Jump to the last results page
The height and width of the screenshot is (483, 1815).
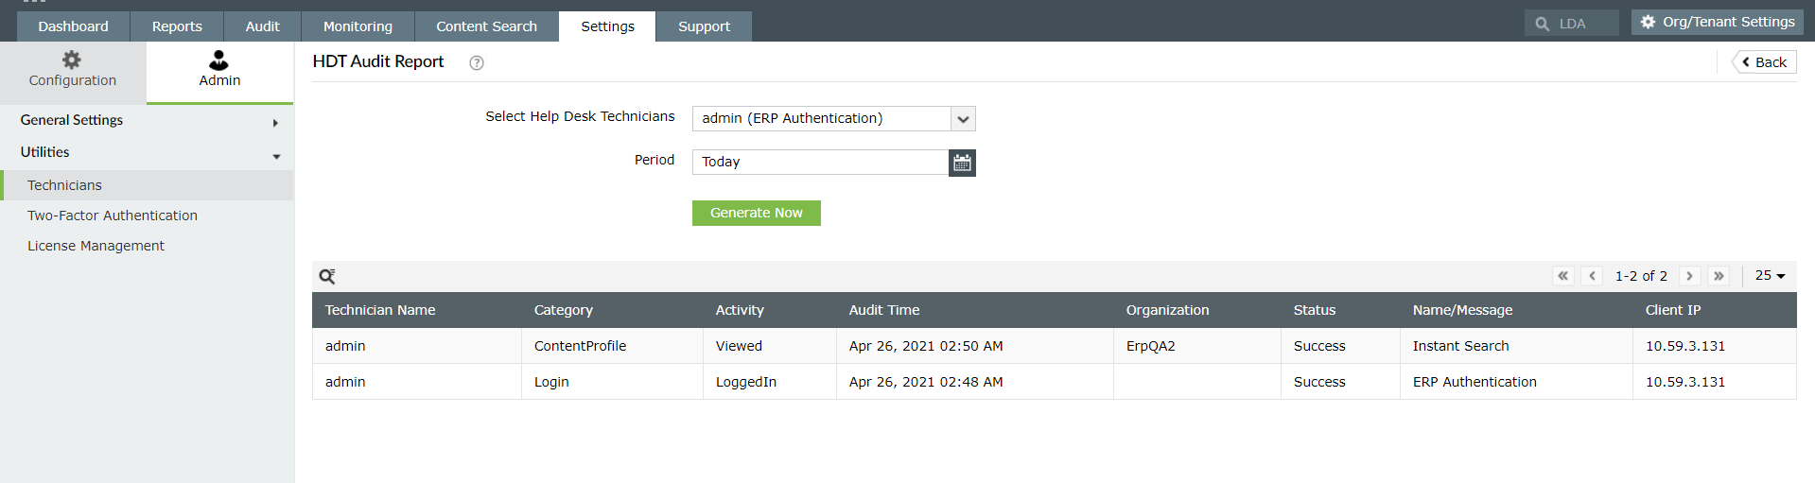(x=1719, y=276)
